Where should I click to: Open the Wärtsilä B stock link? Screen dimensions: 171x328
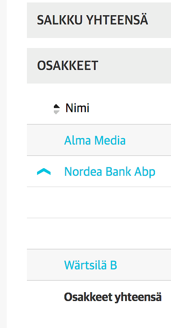tap(91, 265)
